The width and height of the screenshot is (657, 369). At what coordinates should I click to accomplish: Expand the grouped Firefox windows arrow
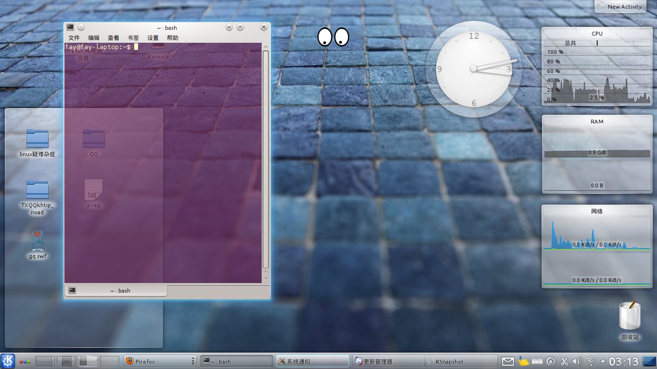click(193, 361)
